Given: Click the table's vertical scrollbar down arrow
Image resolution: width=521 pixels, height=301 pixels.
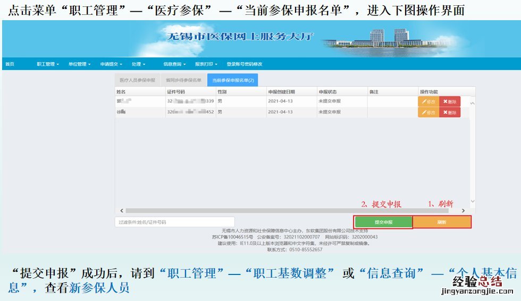Looking at the screenshot, I should point(473,201).
